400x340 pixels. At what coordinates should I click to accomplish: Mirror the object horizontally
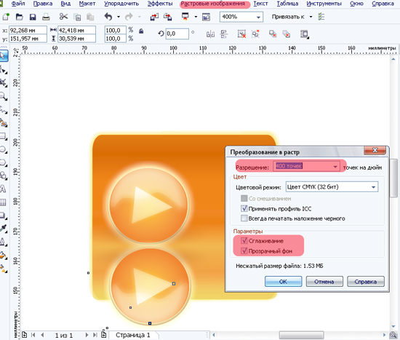(x=210, y=34)
